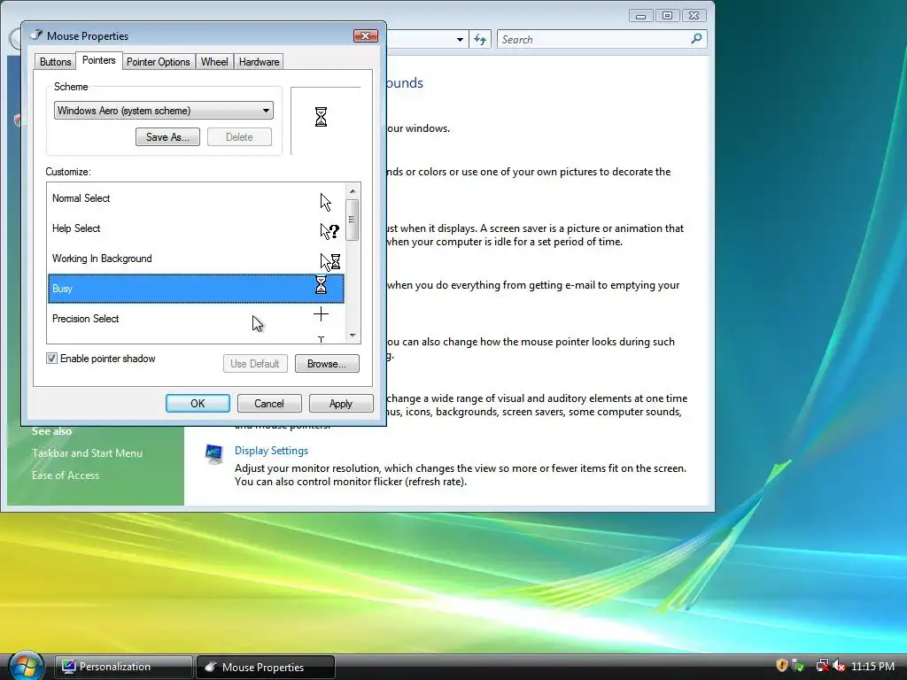The height and width of the screenshot is (680, 907).
Task: Switch to the Buttons tab
Action: (x=56, y=62)
